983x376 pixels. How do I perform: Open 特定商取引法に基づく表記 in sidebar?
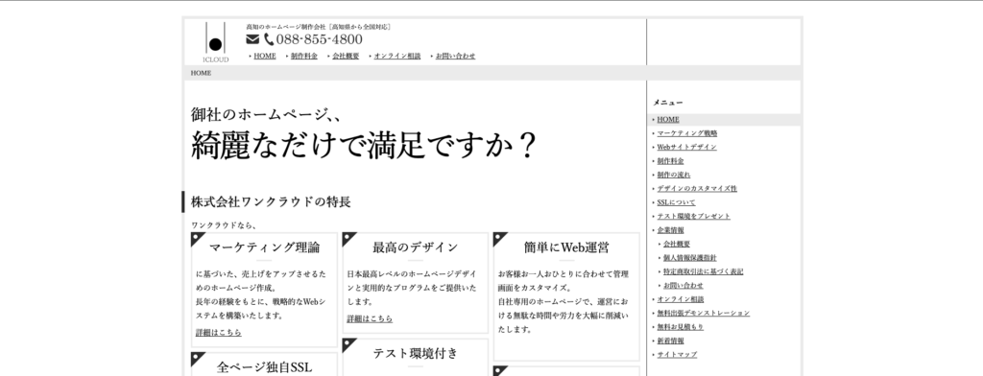point(704,271)
